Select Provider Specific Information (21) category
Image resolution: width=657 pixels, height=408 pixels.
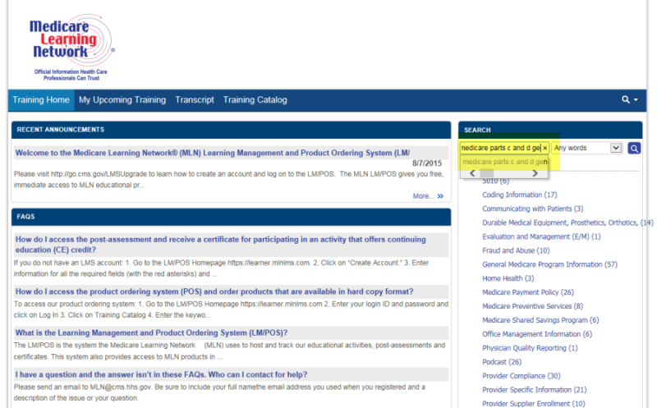(535, 390)
